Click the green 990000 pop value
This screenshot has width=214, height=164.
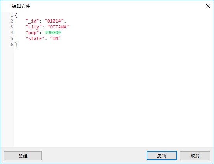53,33
